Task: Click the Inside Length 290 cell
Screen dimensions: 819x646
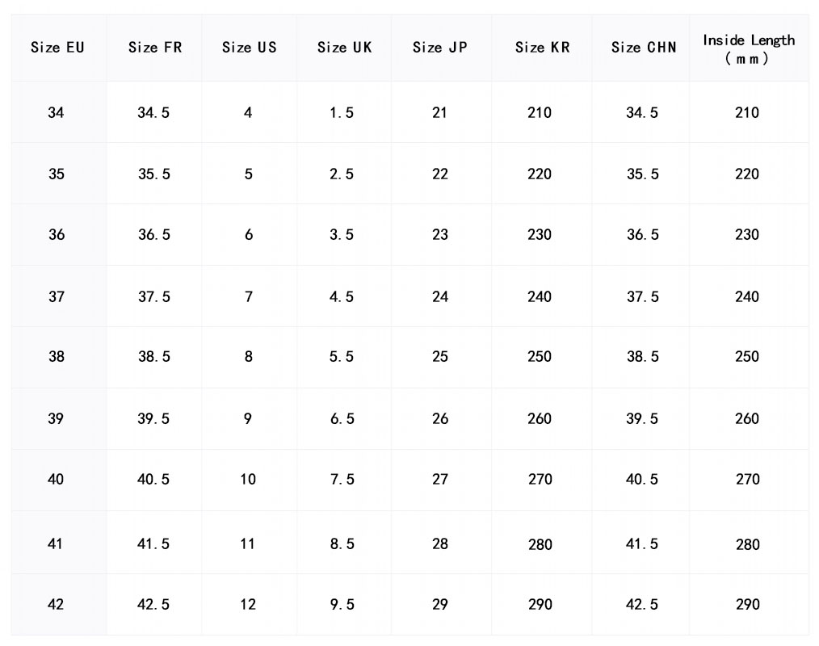Action: coord(747,604)
